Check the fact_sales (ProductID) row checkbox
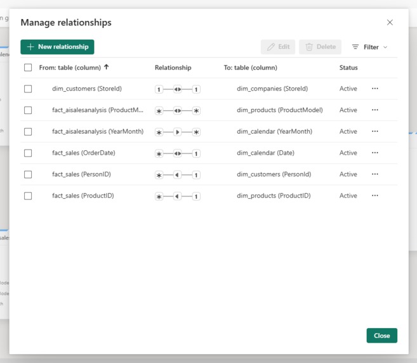The width and height of the screenshot is (417, 363). pyautogui.click(x=28, y=196)
